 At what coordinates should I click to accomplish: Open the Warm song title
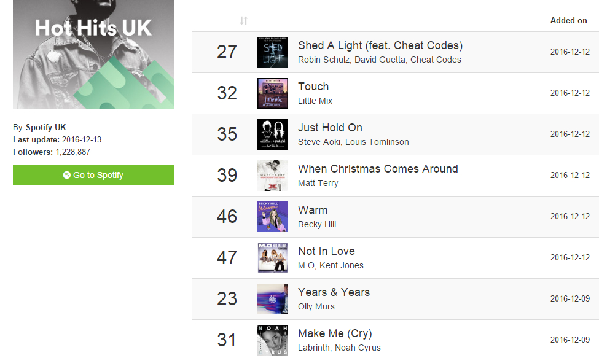click(x=313, y=210)
